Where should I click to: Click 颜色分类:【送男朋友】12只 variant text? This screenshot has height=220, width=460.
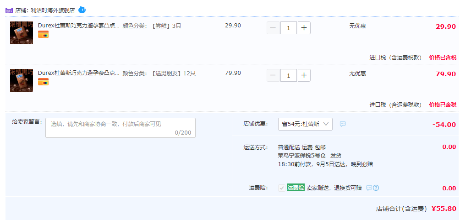[x=159, y=73]
